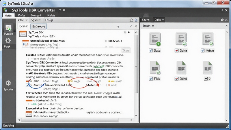Collapse the Intoin panel with the caret
This screenshot has width=231, height=130.
pos(227,26)
